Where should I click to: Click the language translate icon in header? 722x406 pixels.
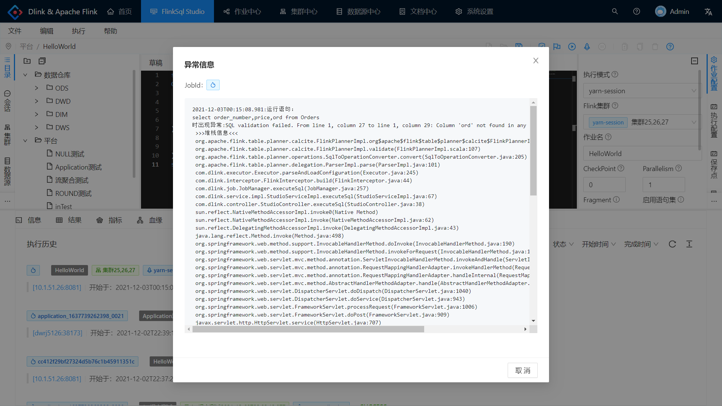(x=708, y=12)
